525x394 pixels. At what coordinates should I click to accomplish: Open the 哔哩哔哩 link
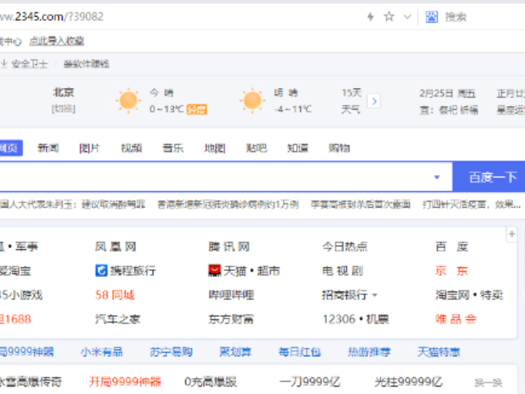click(x=231, y=295)
